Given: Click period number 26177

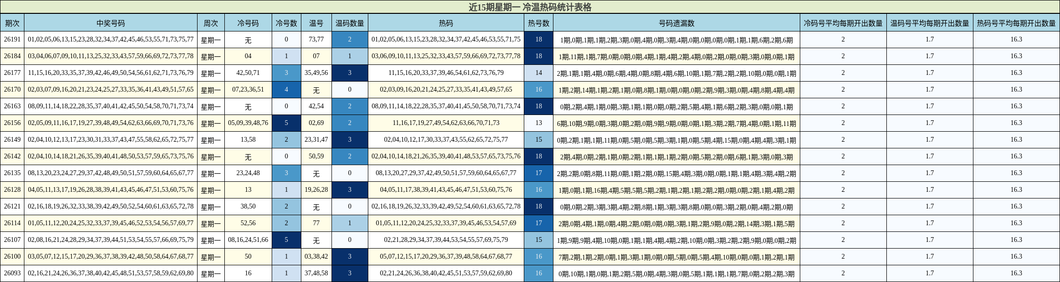Looking at the screenshot, I should tap(12, 73).
